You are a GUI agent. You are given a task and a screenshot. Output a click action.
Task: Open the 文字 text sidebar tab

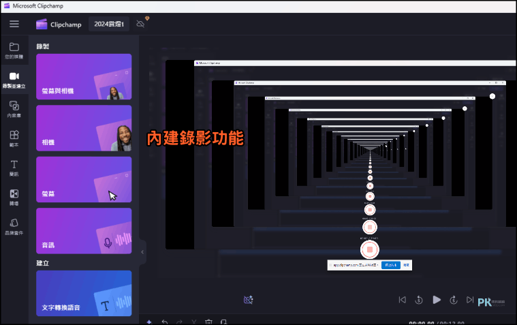pos(14,168)
